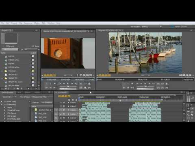The image size is (195, 146).
Task: Step back one frame in Program monitor
Action: click(141, 84)
